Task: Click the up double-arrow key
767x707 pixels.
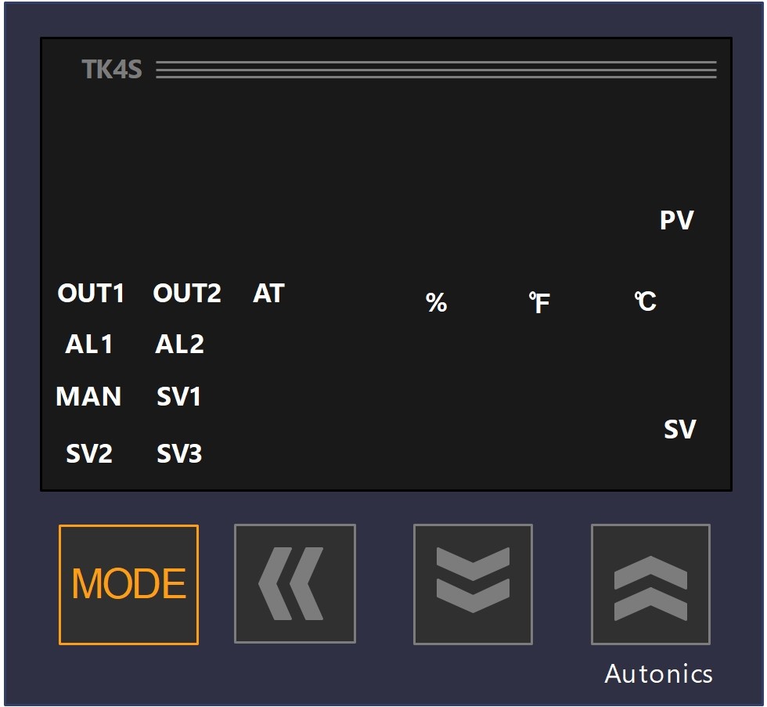Action: pos(650,584)
